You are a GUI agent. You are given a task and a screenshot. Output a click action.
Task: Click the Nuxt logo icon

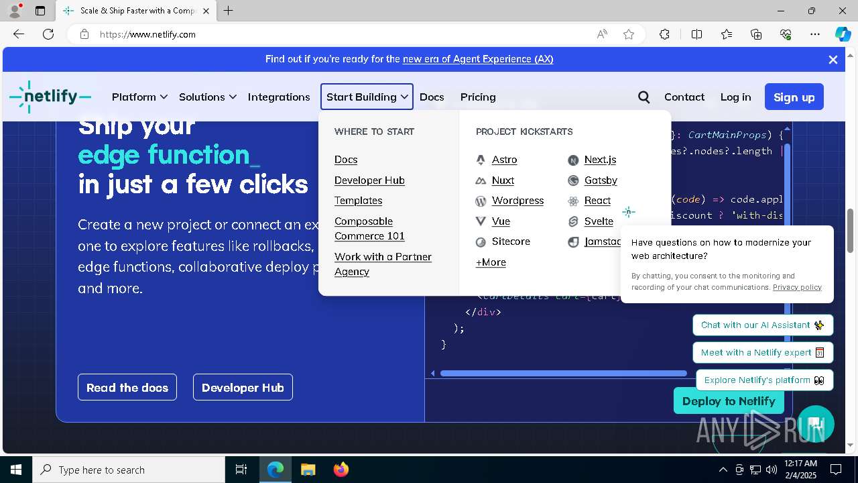click(x=481, y=180)
